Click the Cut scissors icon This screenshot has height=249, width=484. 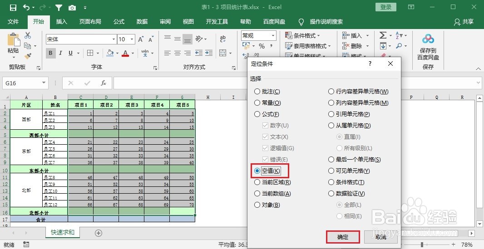(28, 35)
